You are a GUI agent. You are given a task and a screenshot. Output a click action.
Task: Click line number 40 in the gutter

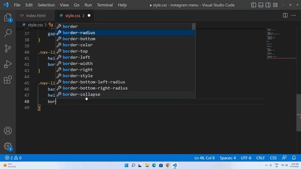click(x=27, y=52)
